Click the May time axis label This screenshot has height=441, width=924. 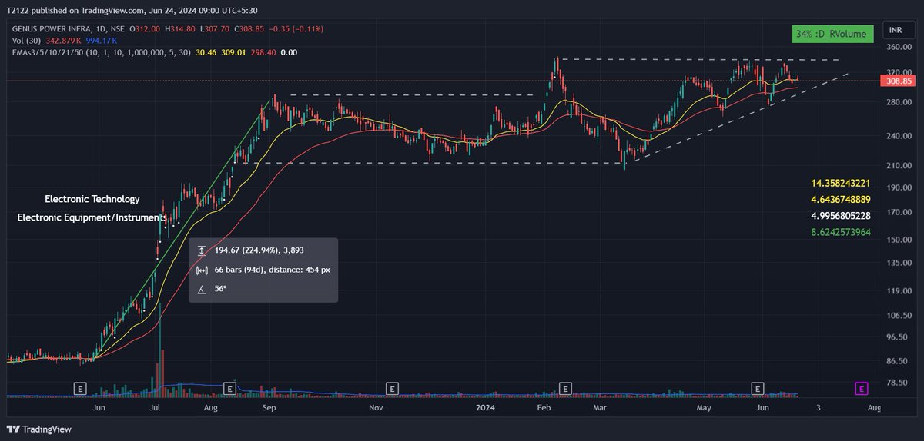point(705,408)
